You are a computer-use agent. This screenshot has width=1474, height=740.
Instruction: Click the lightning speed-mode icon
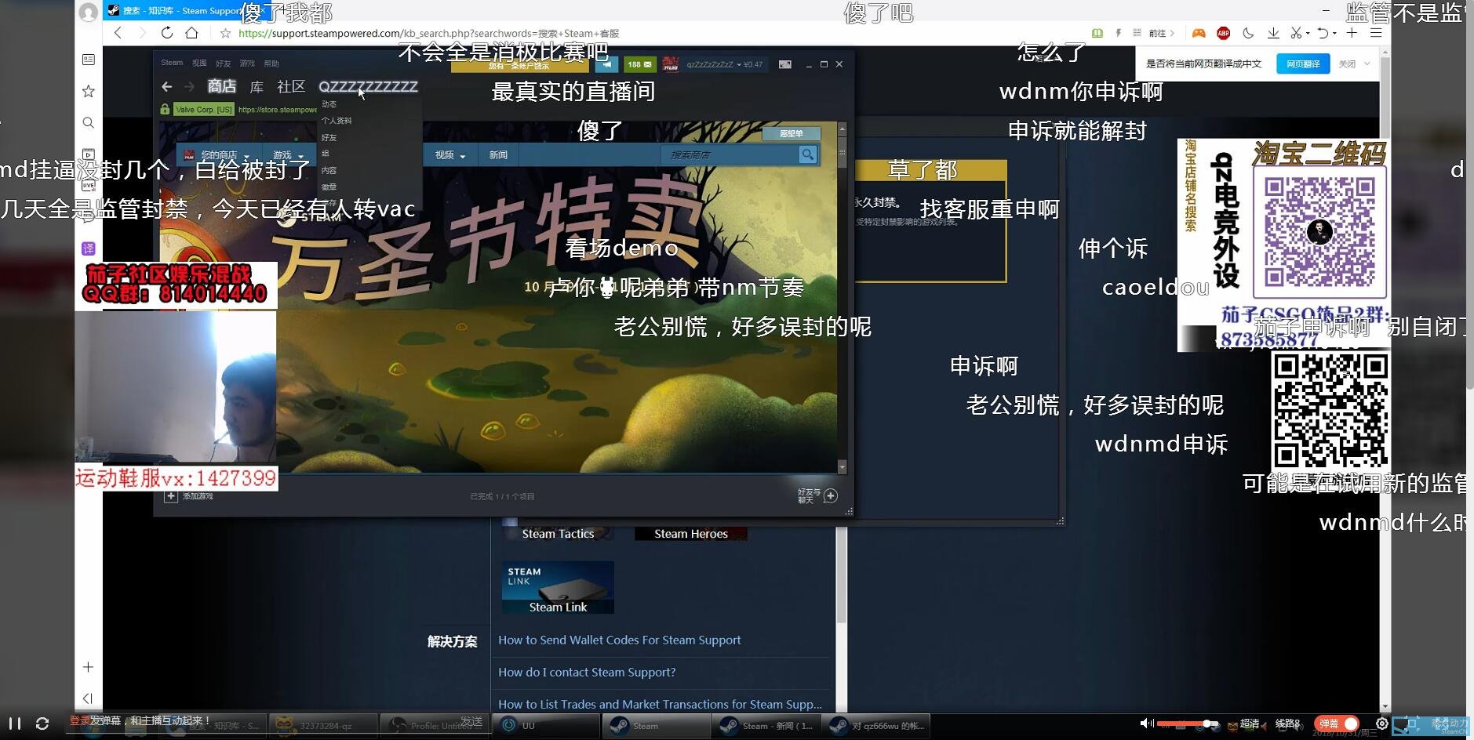1118,33
